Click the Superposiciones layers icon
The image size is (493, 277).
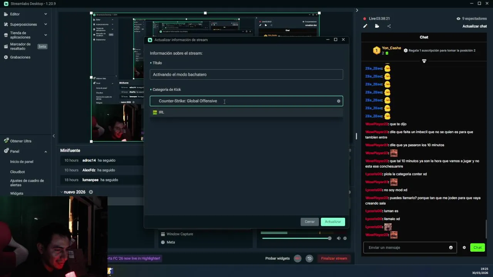tap(6, 24)
